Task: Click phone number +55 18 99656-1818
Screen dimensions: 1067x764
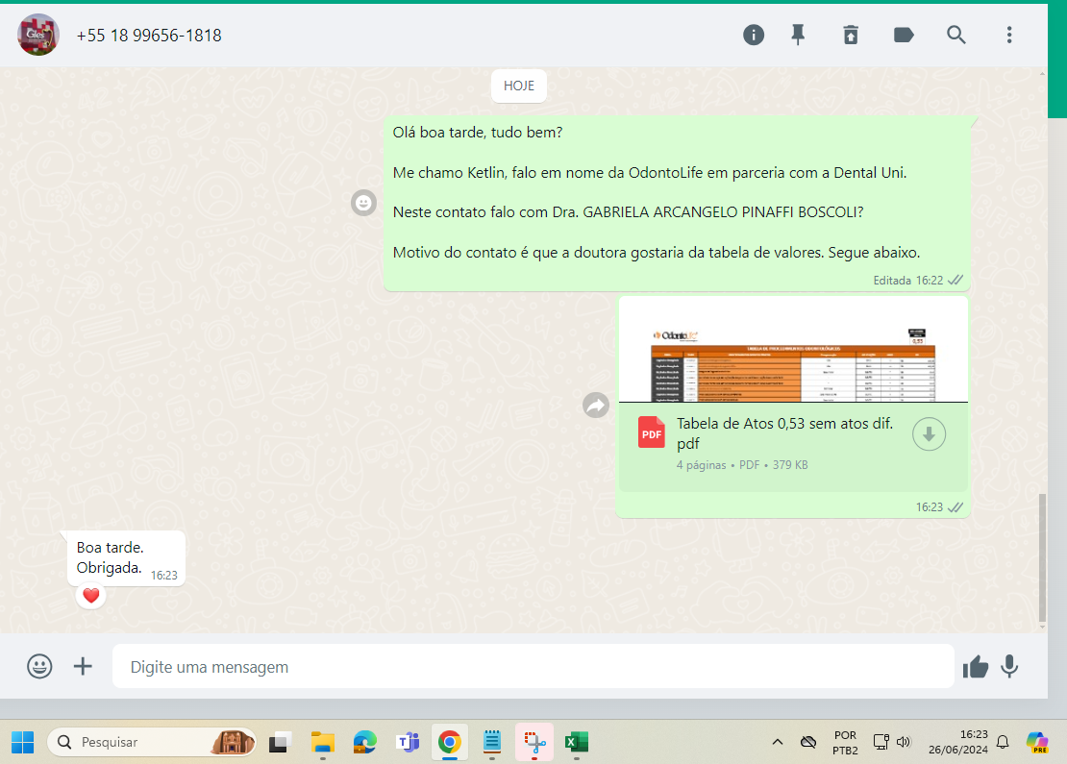Action: [x=149, y=36]
